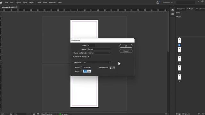Open the preflight menu dropdown next to No errors

tap(71, 114)
